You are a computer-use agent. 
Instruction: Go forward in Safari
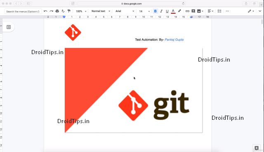21,3
